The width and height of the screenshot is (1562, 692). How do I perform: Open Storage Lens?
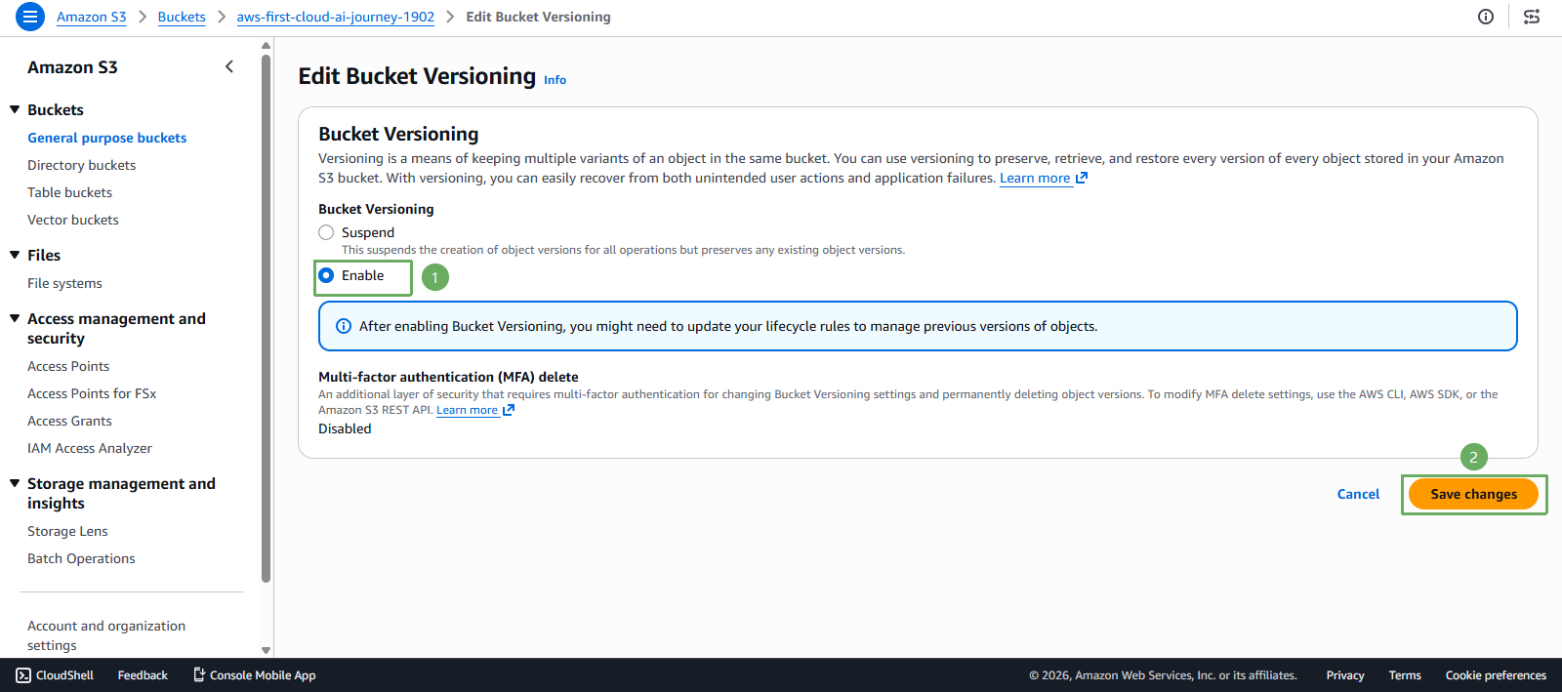coord(67,531)
